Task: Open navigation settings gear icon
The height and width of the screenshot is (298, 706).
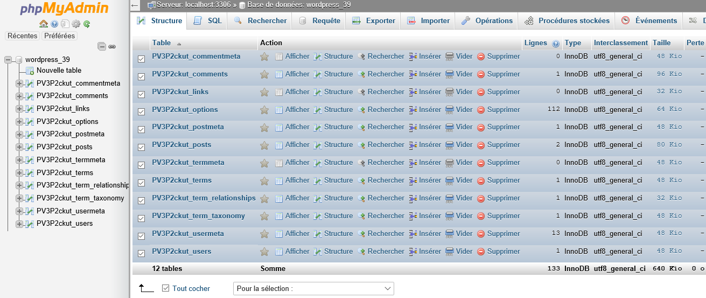Action: (x=76, y=24)
